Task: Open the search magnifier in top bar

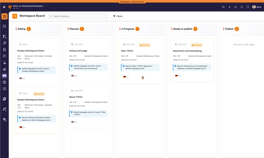Action: (x=223, y=7)
